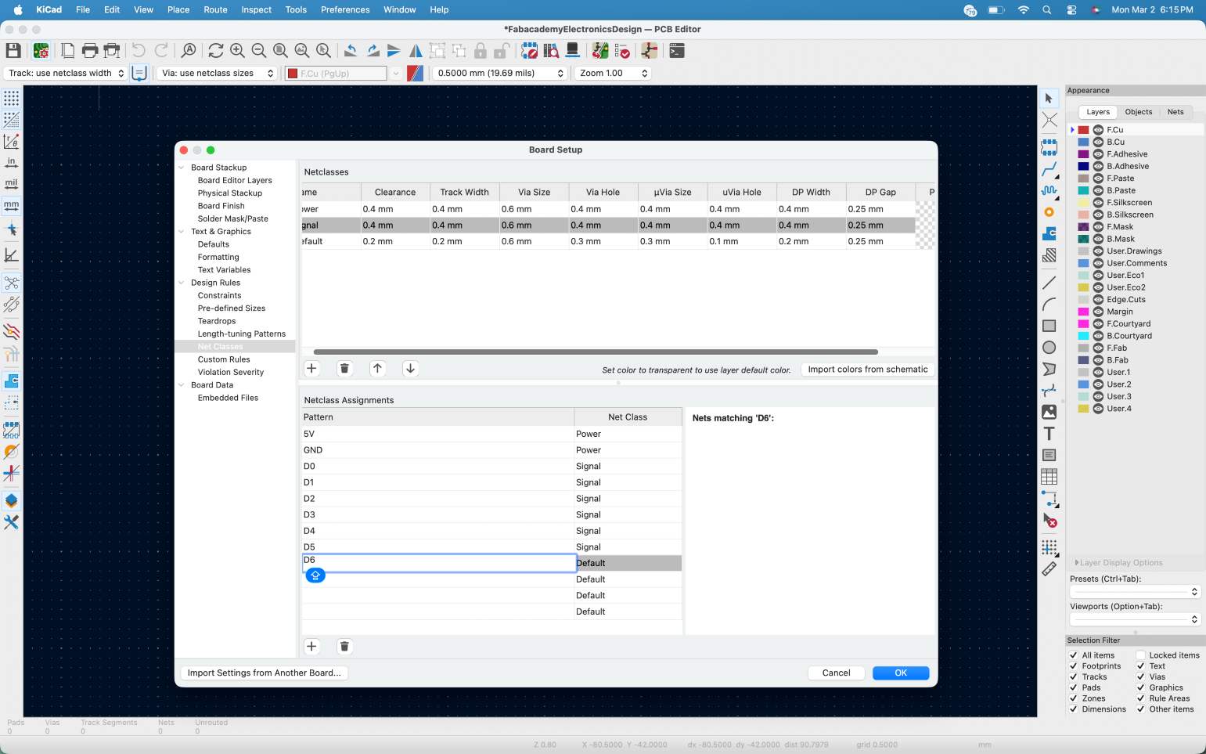This screenshot has height=754, width=1206.
Task: Uncheck All items in Selection Filter
Action: tap(1074, 655)
